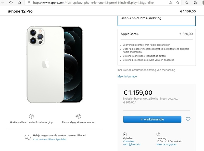Viewport: 204px width, 151px height.
Task: Open the Meer bezorgopties link
Action: coord(167,144)
